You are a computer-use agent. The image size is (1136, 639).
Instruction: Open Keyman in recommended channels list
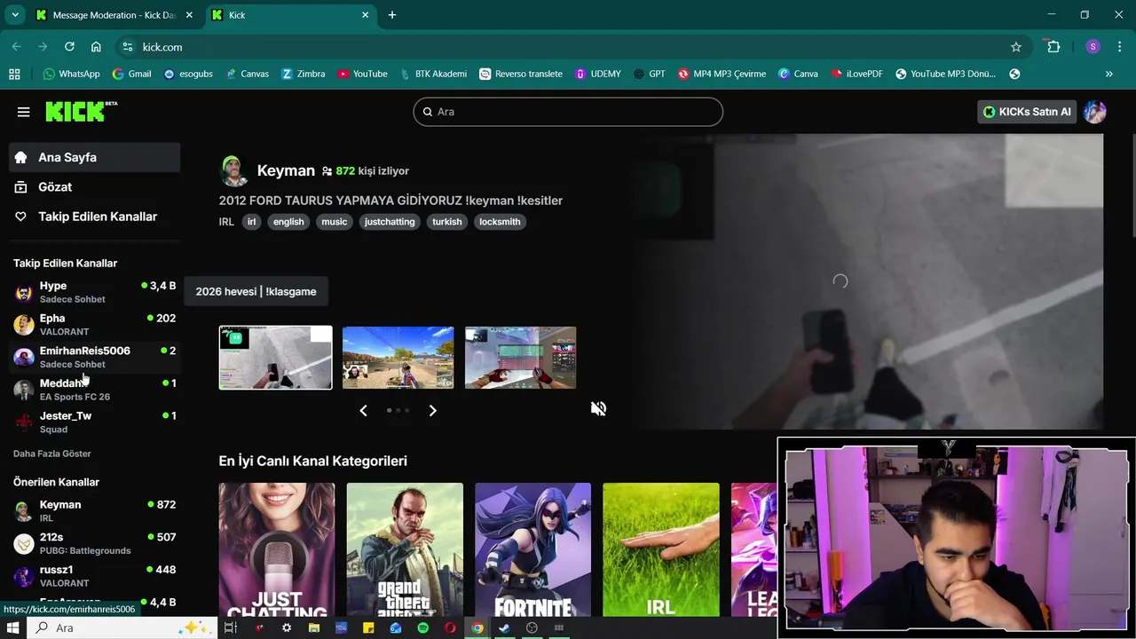(95, 511)
